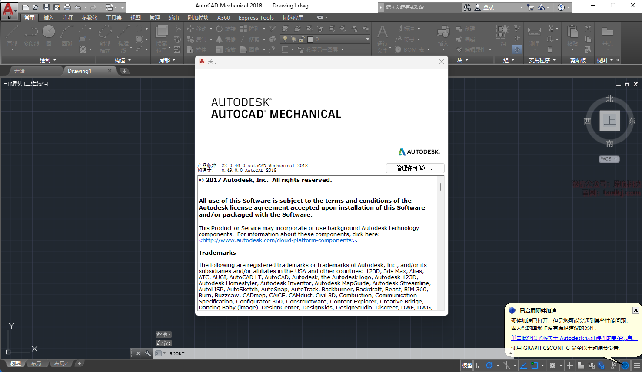642x372 pixels.
Task: Click the workspace switching gear icon
Action: point(552,365)
